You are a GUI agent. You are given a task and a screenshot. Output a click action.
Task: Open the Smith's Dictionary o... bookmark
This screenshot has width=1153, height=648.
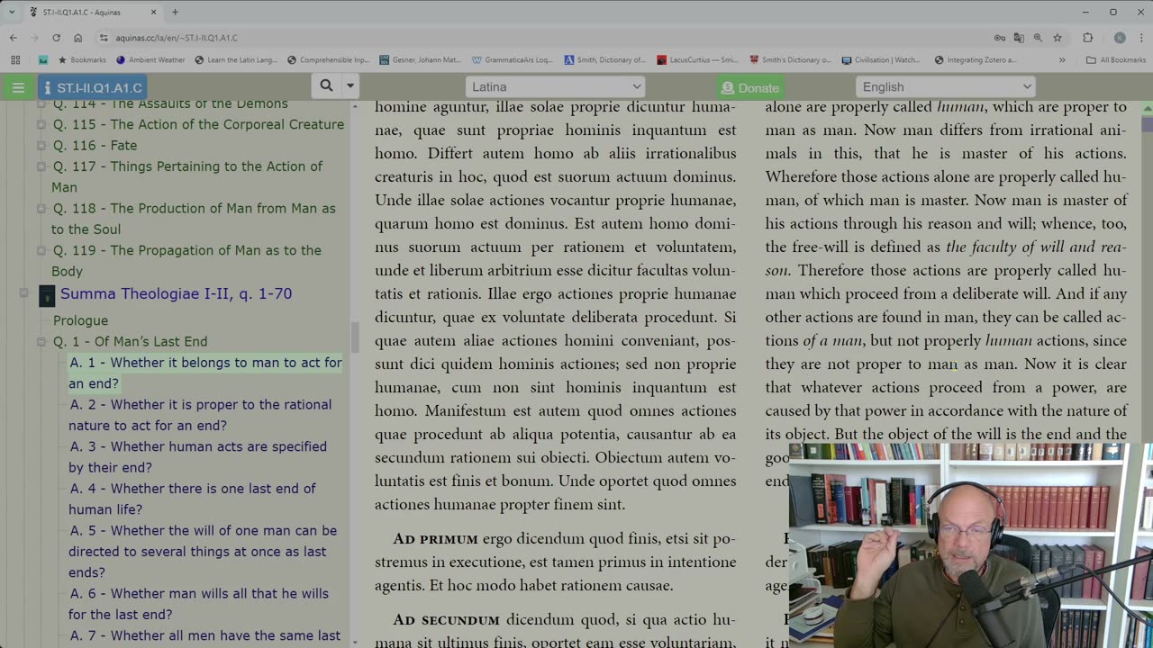(x=790, y=60)
